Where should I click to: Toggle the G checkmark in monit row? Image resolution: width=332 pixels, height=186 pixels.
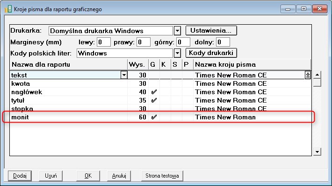coord(154,117)
